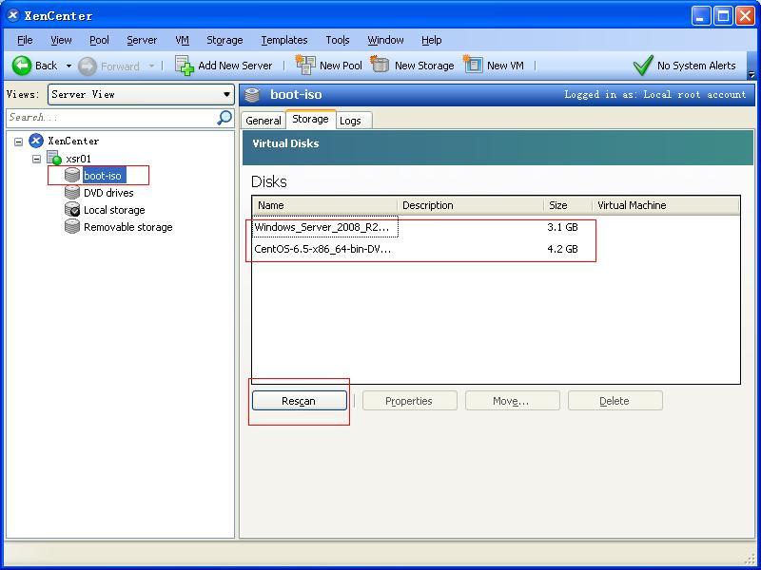Open the Views Server View combo box
The image size is (761, 570).
[141, 94]
